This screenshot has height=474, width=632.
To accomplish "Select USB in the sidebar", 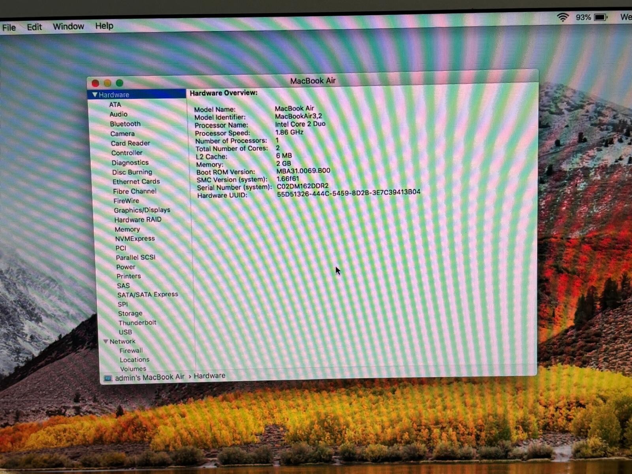I will 126,332.
